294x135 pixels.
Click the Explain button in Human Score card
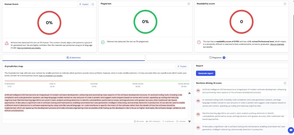84,4
